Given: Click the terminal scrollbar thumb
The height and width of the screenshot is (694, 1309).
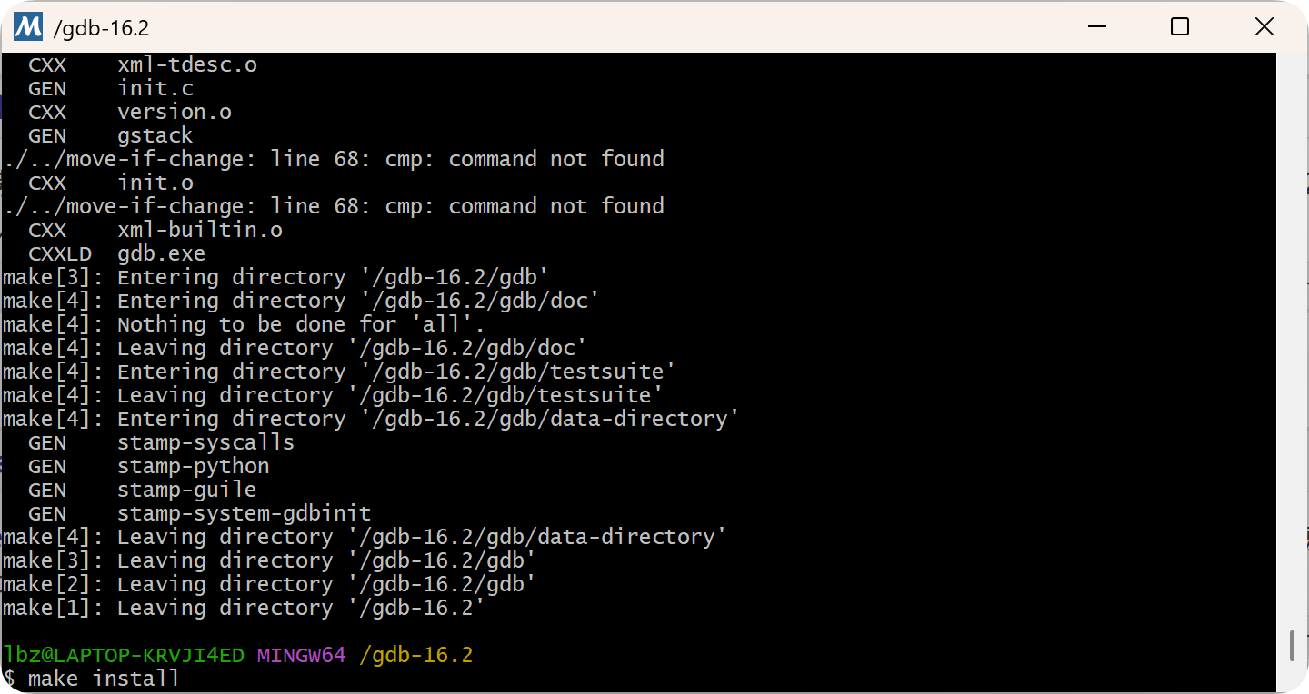Looking at the screenshot, I should pos(1292,646).
